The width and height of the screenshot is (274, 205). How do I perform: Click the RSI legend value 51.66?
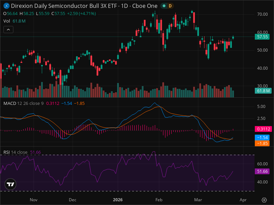36,152
